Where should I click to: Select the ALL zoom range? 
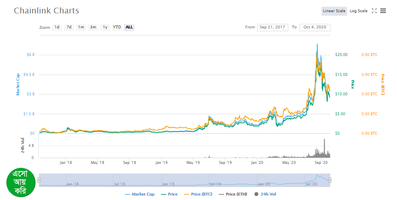pyautogui.click(x=129, y=27)
